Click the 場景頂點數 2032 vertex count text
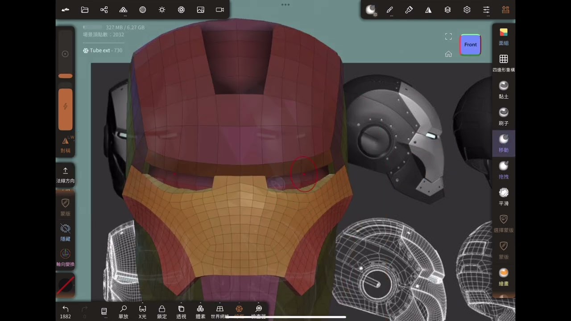Screen dimensions: 571x321 [x=103, y=34]
